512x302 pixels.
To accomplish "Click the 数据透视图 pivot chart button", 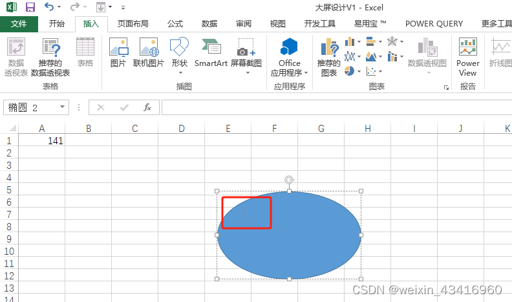I will 427,56.
